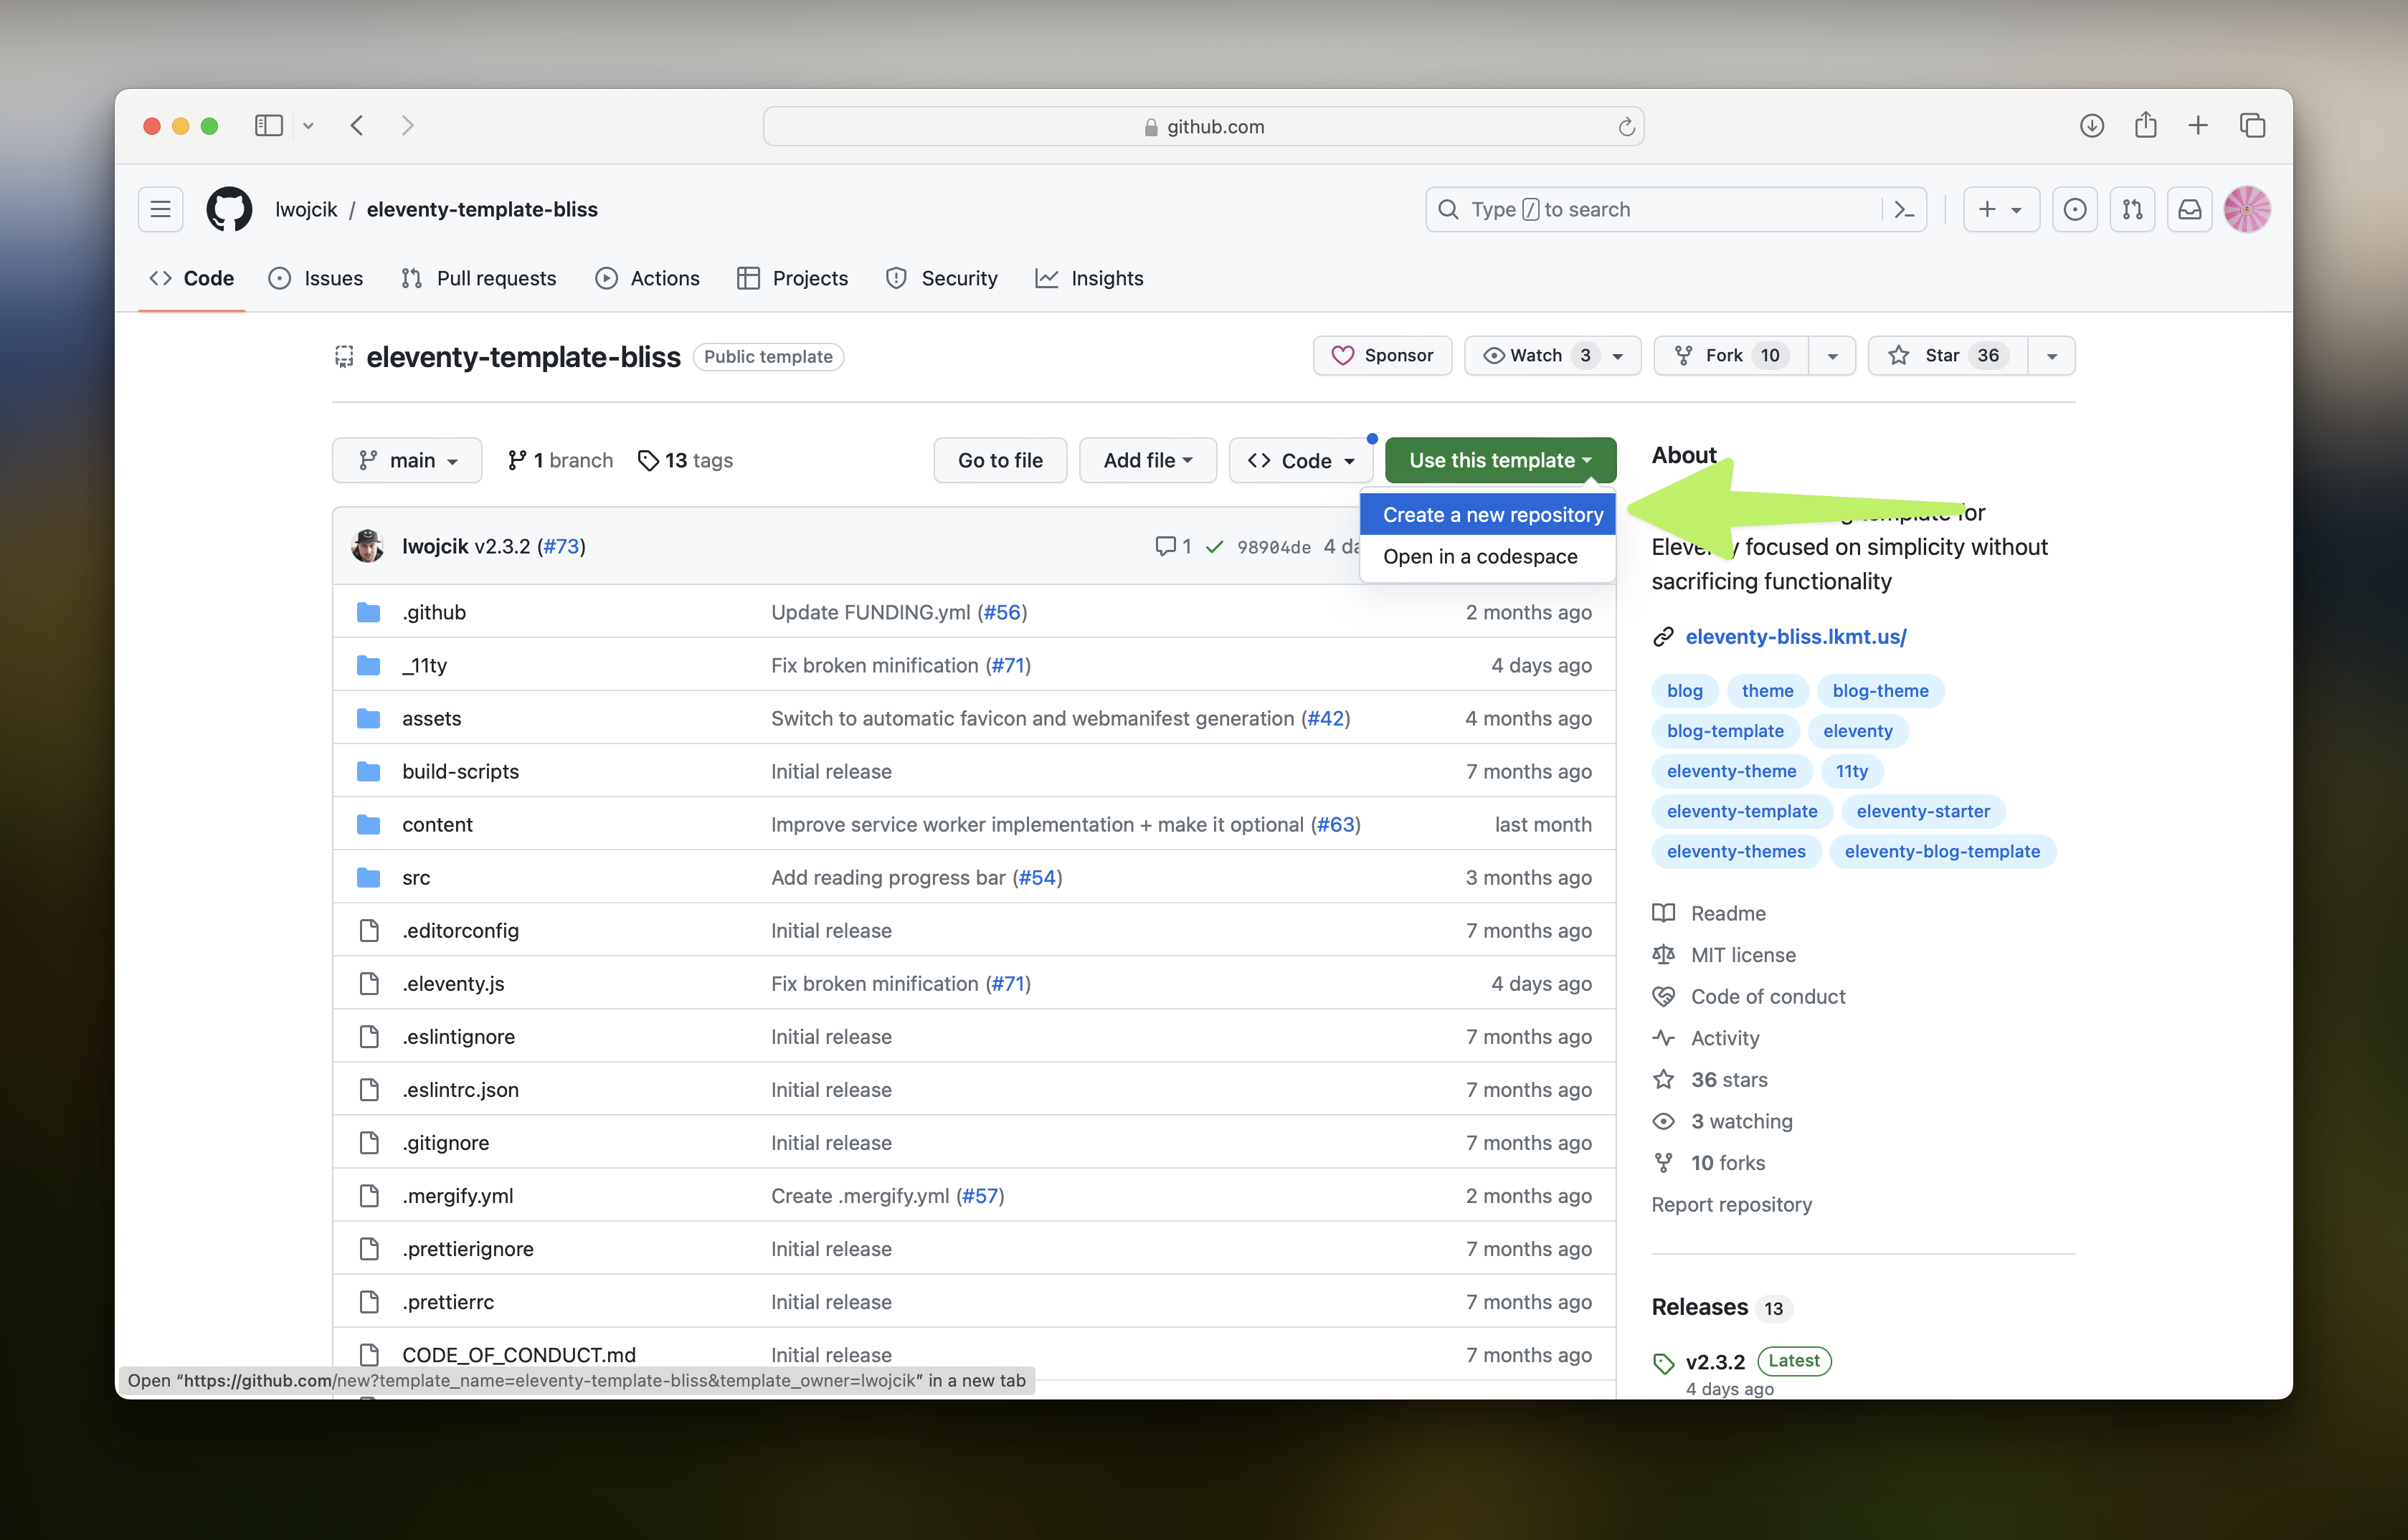Star the repository
The image size is (2408, 1540).
click(x=1947, y=355)
